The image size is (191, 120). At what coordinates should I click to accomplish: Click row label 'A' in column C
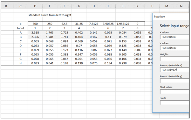[x=20, y=32]
